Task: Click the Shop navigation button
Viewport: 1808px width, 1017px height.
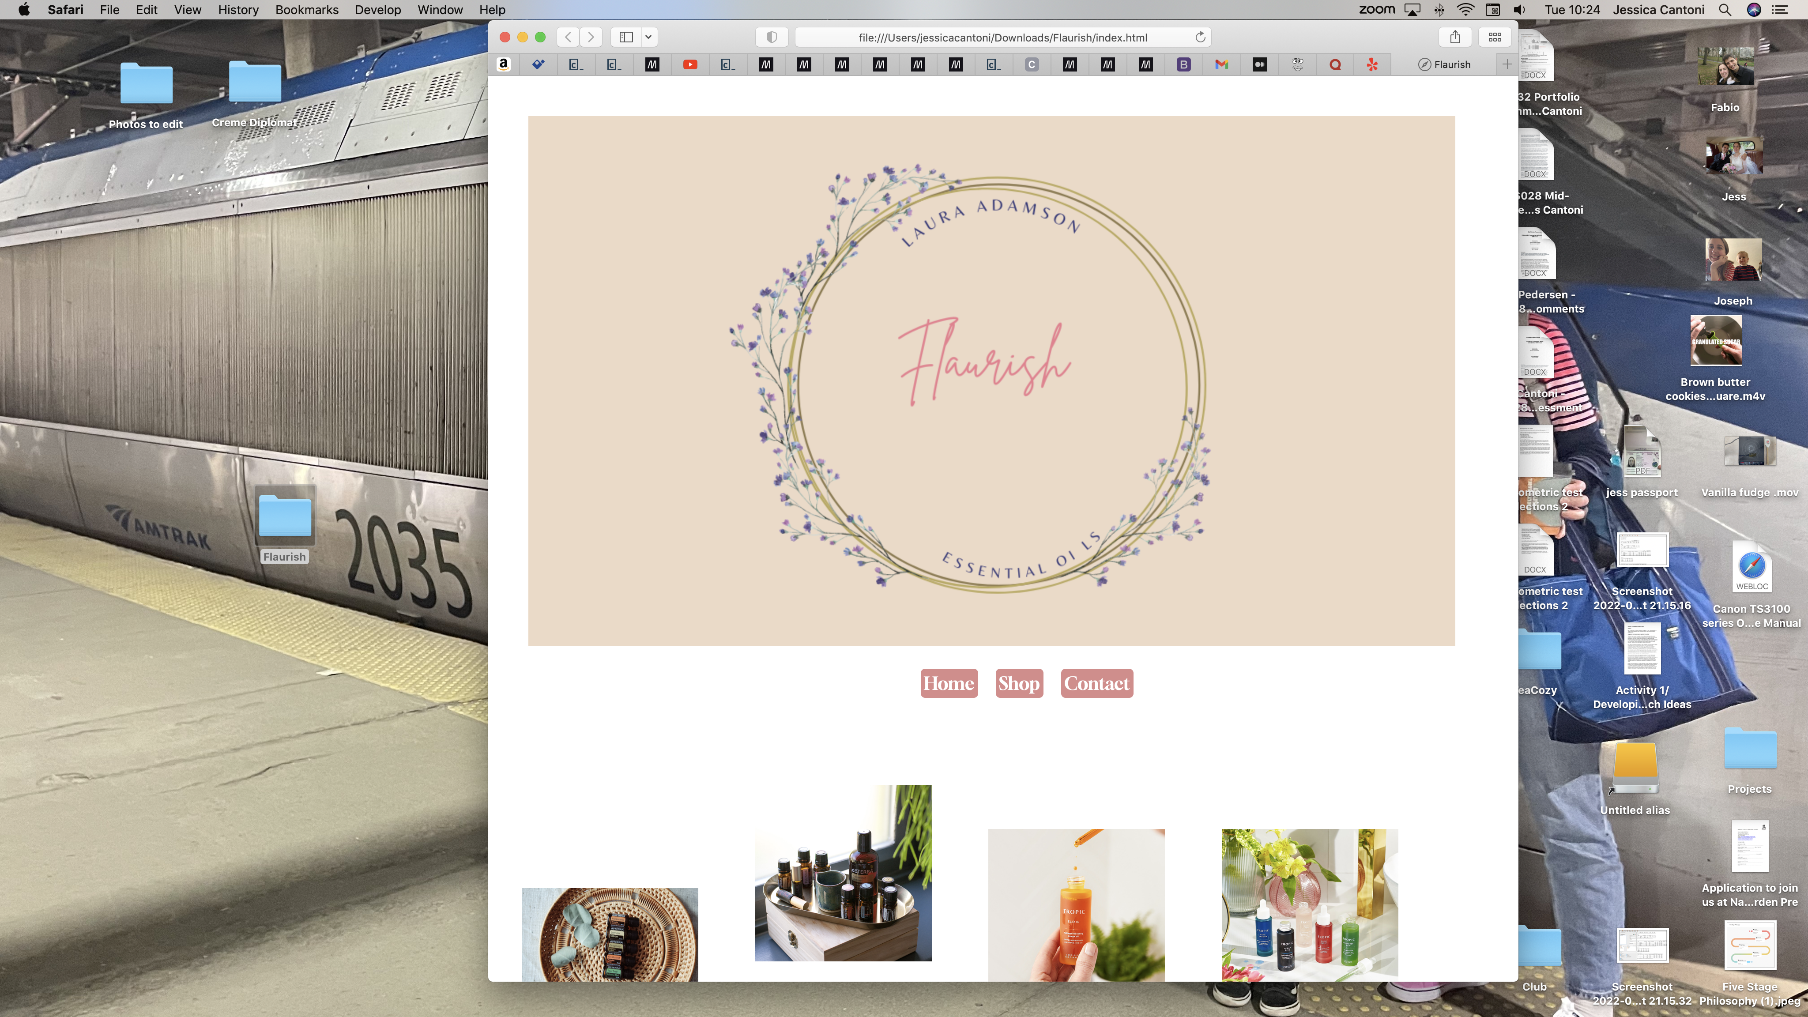Action: pyautogui.click(x=1019, y=683)
